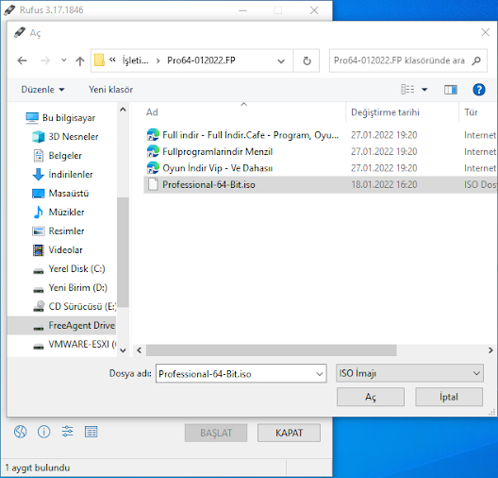Change the file view layout icon
This screenshot has width=498, height=478.
(407, 90)
